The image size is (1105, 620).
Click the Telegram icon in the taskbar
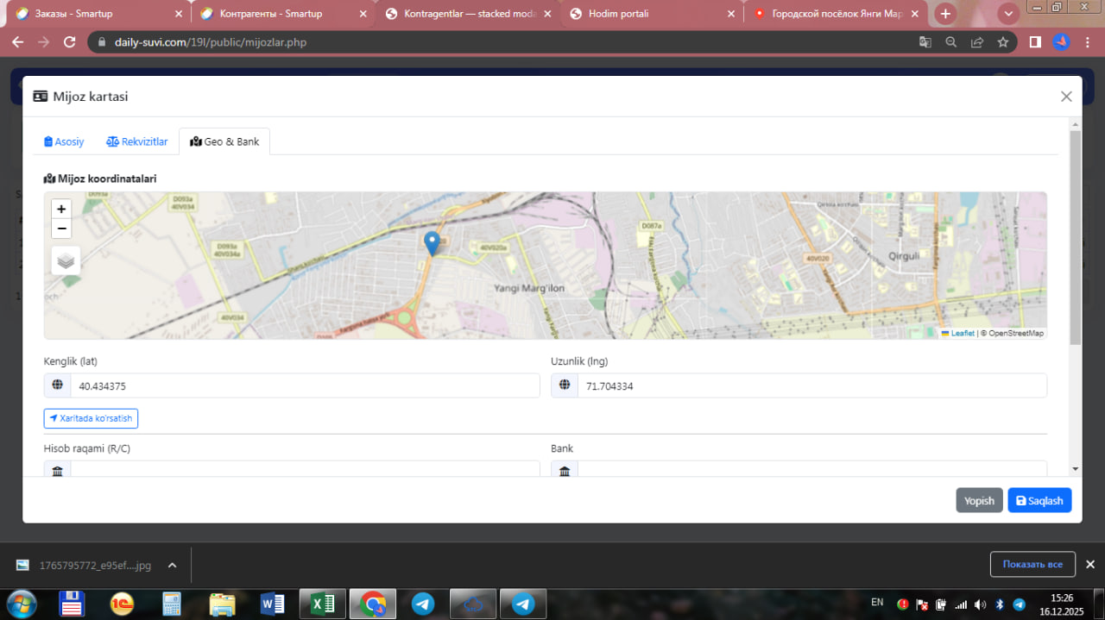[423, 604]
